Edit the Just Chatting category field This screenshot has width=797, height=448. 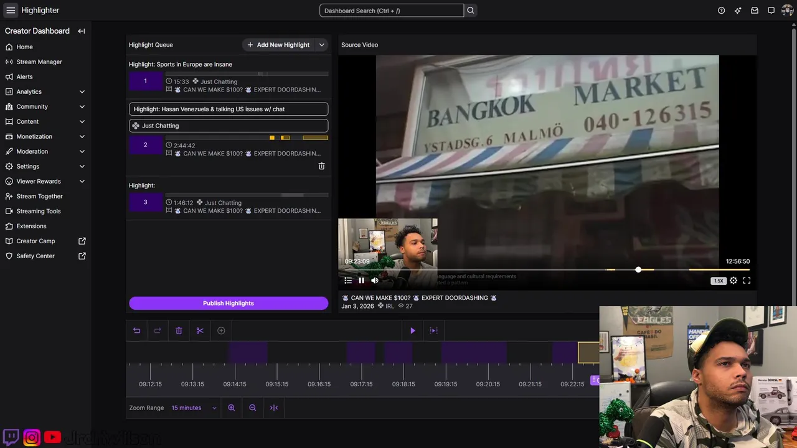click(x=229, y=126)
